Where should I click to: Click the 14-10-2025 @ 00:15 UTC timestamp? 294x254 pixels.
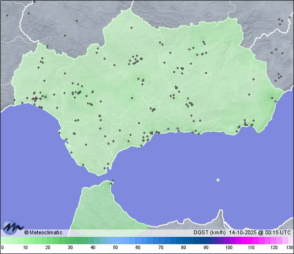(260, 232)
